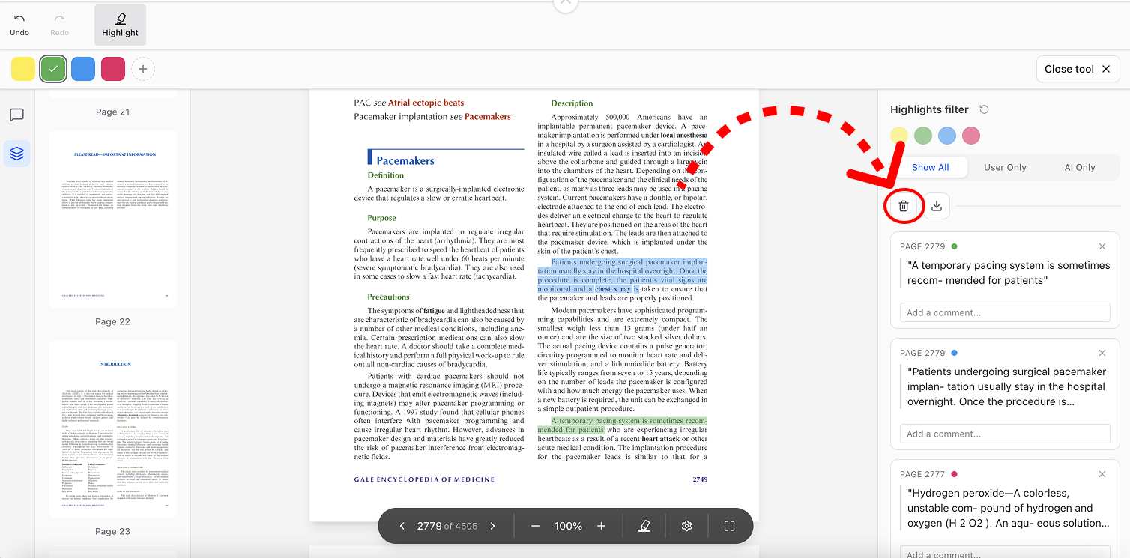Select Show All highlights
The width and height of the screenshot is (1130, 558).
[x=931, y=167]
